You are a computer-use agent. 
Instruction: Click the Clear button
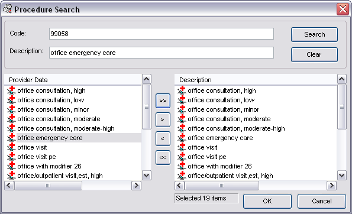pyautogui.click(x=314, y=54)
